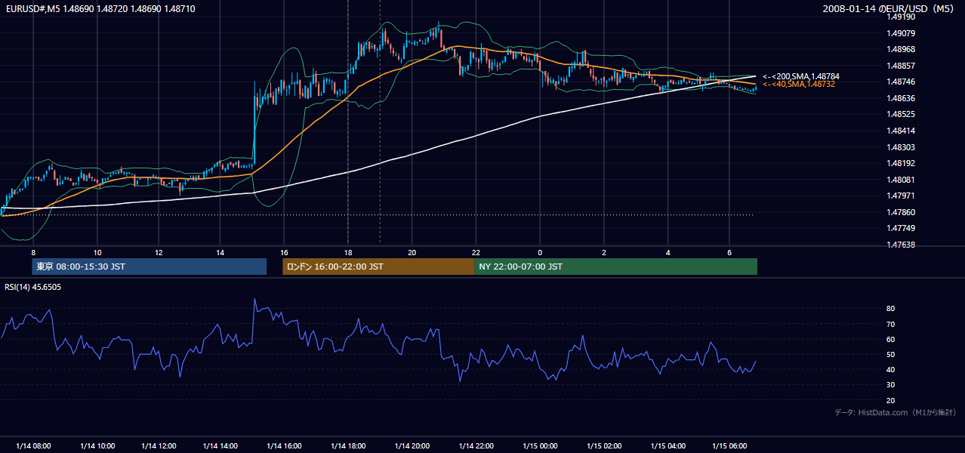965x453 pixels.
Task: Click hour label 16 under price chart
Action: click(284, 251)
